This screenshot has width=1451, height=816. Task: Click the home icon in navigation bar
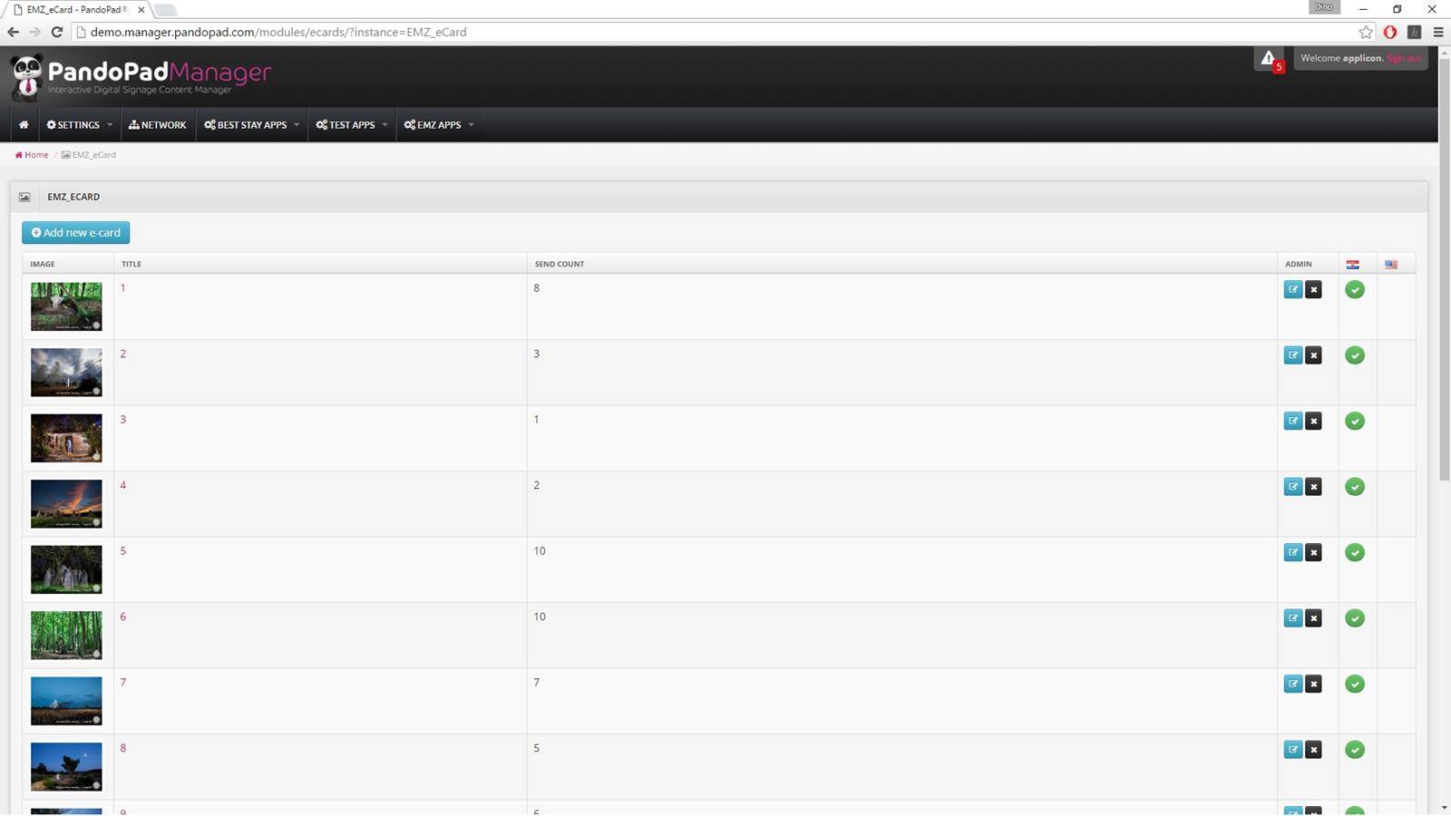(x=24, y=125)
